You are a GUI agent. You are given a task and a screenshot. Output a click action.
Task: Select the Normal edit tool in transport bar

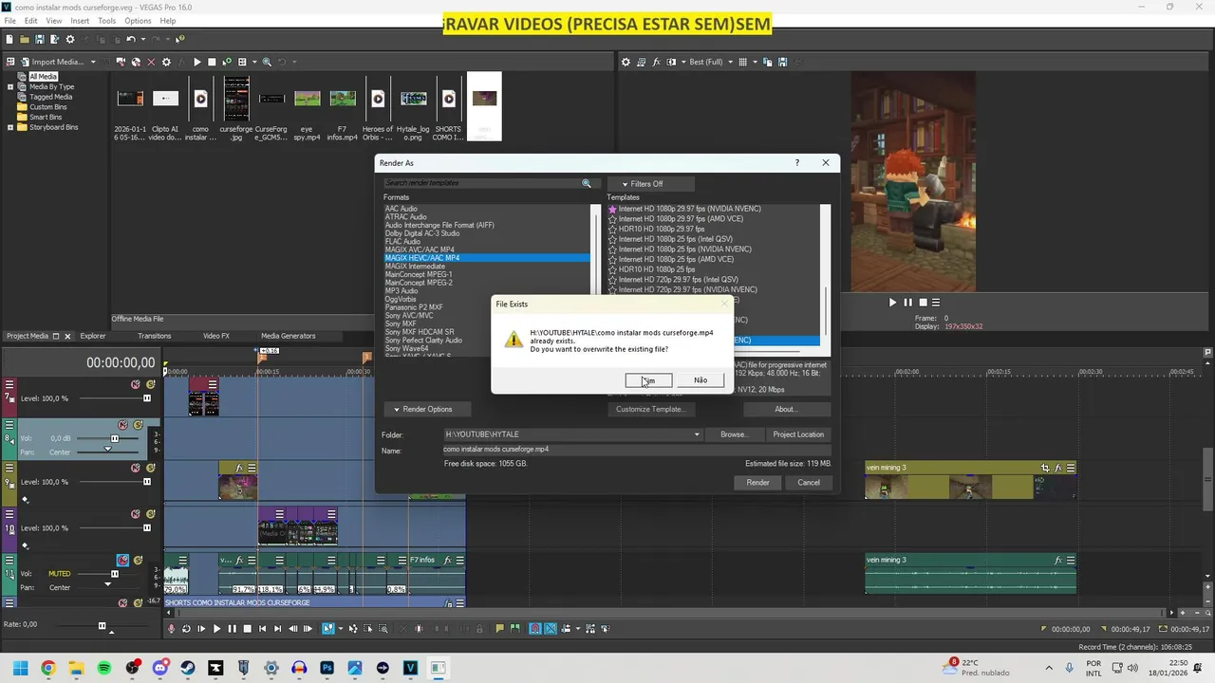[328, 628]
